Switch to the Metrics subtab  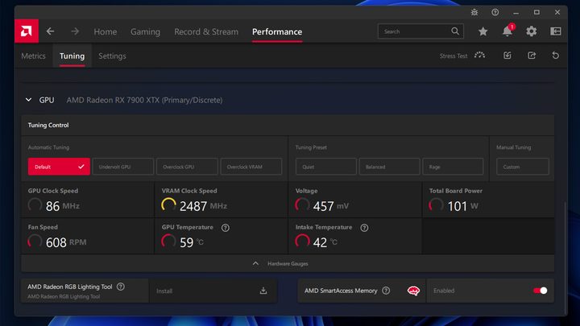33,56
